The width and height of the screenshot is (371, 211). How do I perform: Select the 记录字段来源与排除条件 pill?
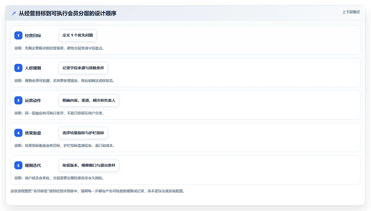tap(83, 68)
